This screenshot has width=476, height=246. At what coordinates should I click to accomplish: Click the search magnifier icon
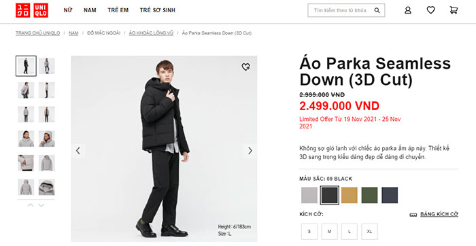tap(377, 10)
